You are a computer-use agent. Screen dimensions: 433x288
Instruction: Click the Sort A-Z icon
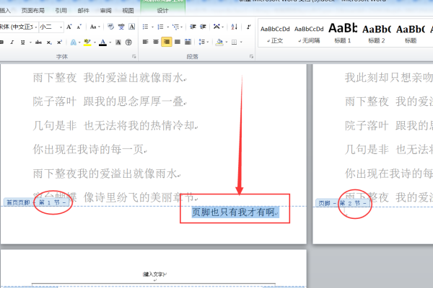point(234,27)
